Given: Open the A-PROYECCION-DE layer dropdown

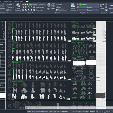Looking at the screenshot, I should 37,5.
